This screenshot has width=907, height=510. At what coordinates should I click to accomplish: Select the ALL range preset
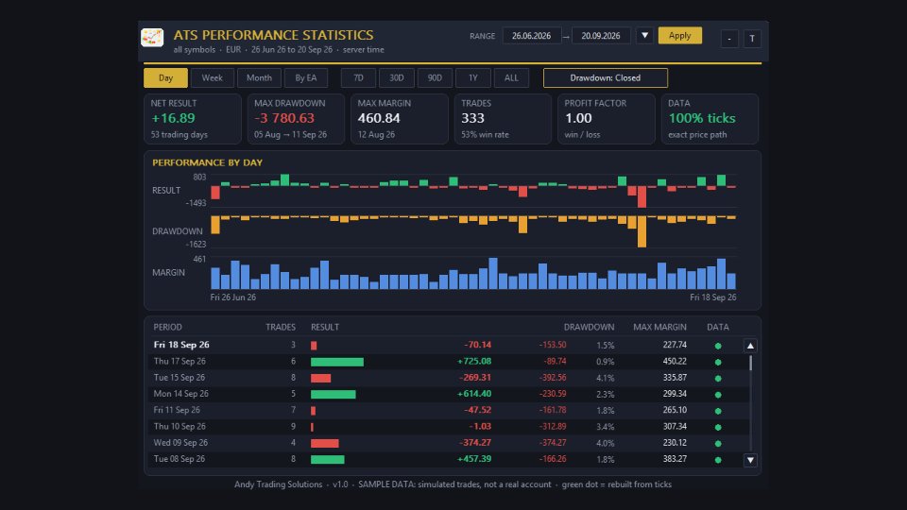tap(511, 78)
